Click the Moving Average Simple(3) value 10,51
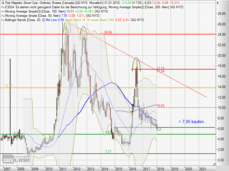Image resolution: width=229 pixels, height=171 pixels. 70,11
